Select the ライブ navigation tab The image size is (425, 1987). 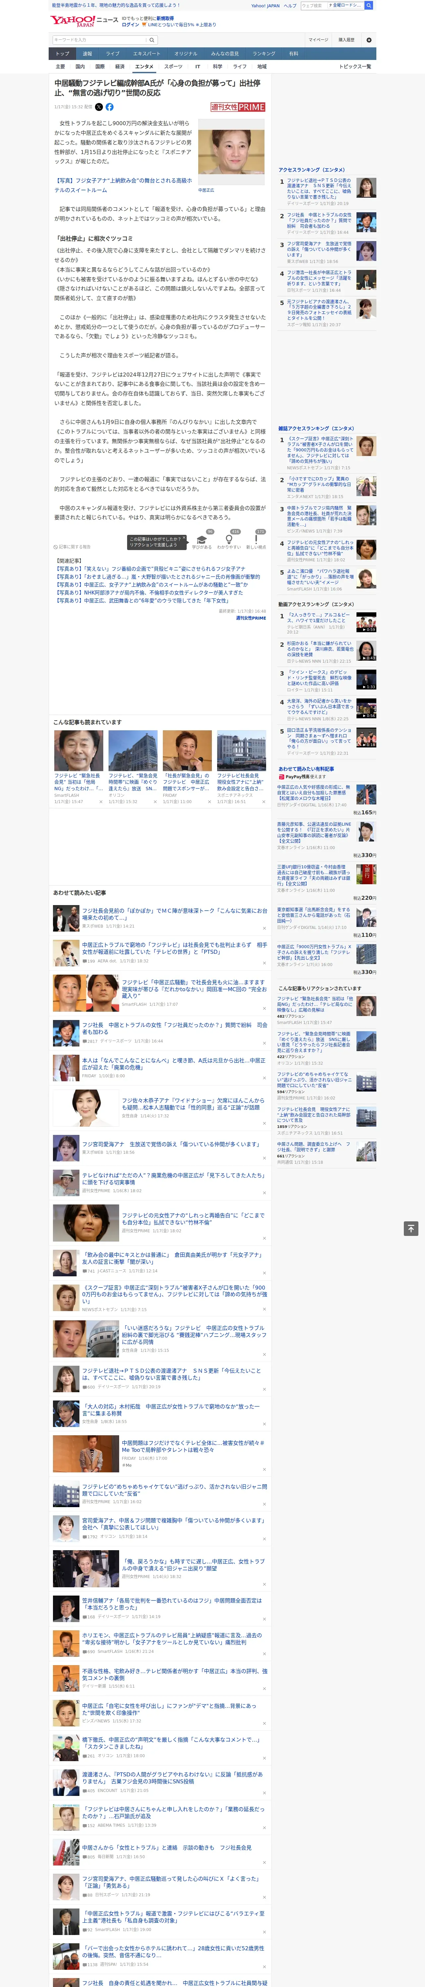pyautogui.click(x=113, y=54)
